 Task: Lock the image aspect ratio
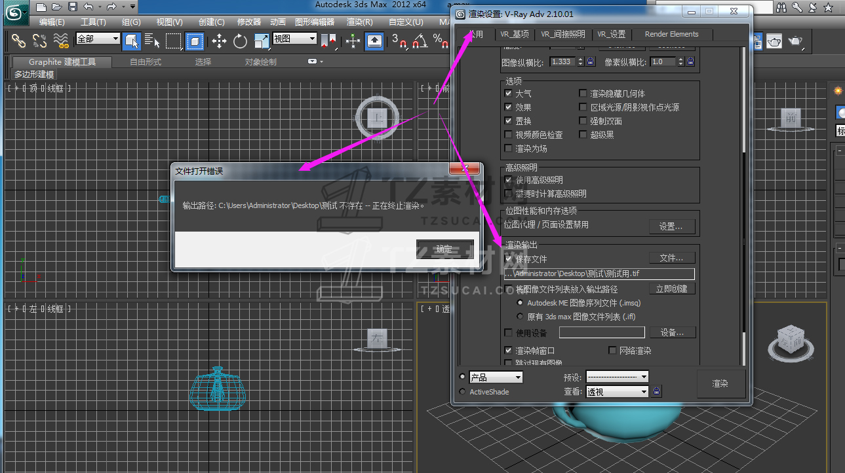[590, 61]
